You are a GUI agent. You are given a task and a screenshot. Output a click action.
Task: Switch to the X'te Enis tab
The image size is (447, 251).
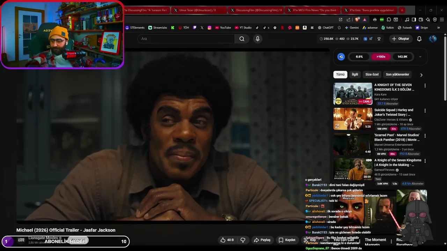click(370, 10)
